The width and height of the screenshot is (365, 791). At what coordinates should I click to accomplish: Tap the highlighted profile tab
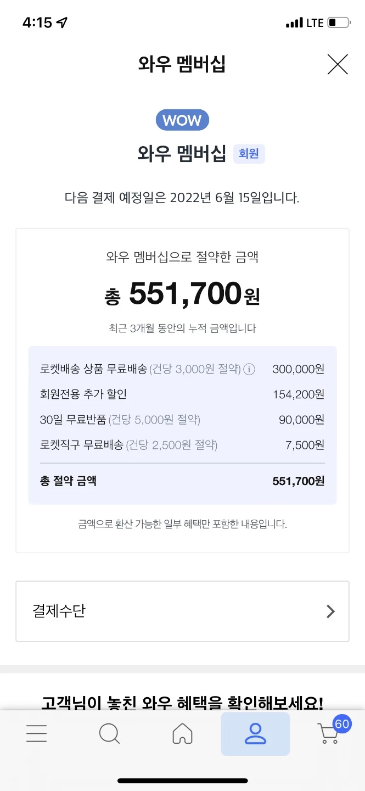pyautogui.click(x=255, y=733)
